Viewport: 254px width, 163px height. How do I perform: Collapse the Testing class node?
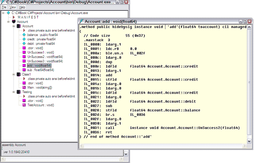point(13,92)
